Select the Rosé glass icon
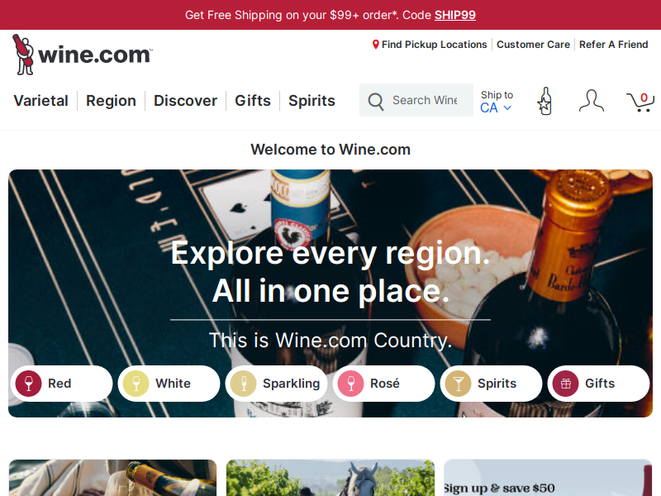Image resolution: width=661 pixels, height=496 pixels. (x=350, y=384)
